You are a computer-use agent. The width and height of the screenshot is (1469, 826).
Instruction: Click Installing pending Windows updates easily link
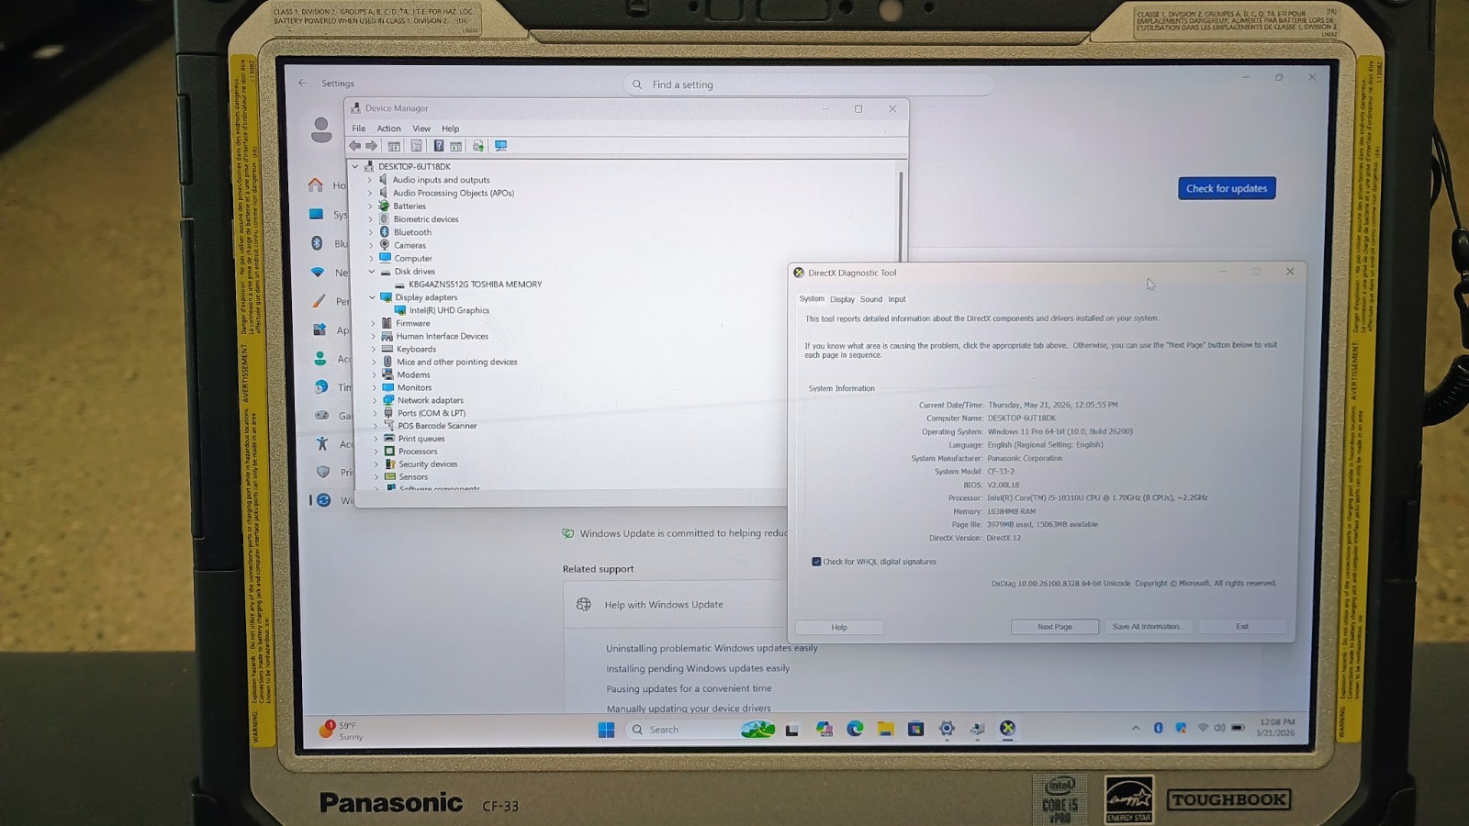coord(698,668)
